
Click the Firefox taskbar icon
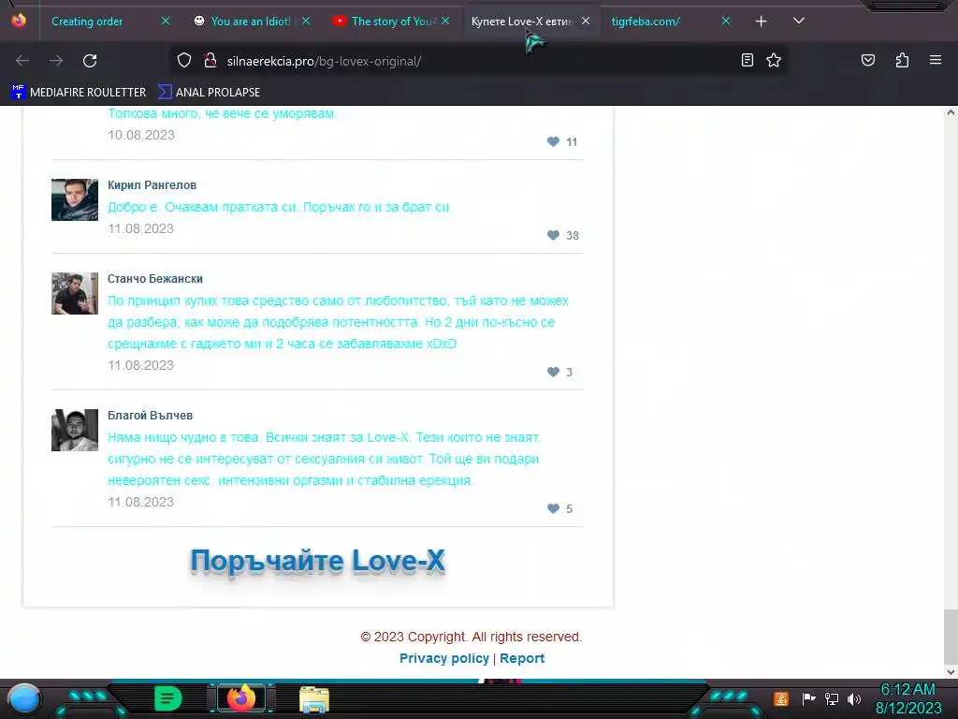coord(241,698)
